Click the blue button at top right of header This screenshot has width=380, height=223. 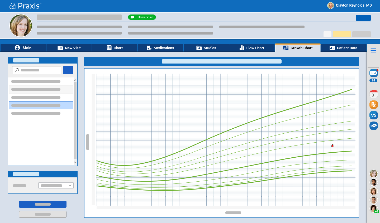point(363,18)
